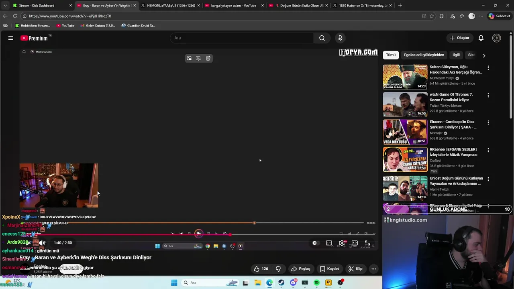Toggle the autoplay switch in player
This screenshot has height=289, width=514.
tap(314, 243)
